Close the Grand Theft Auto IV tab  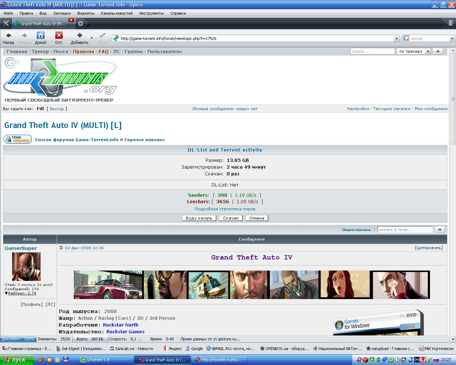tap(71, 20)
